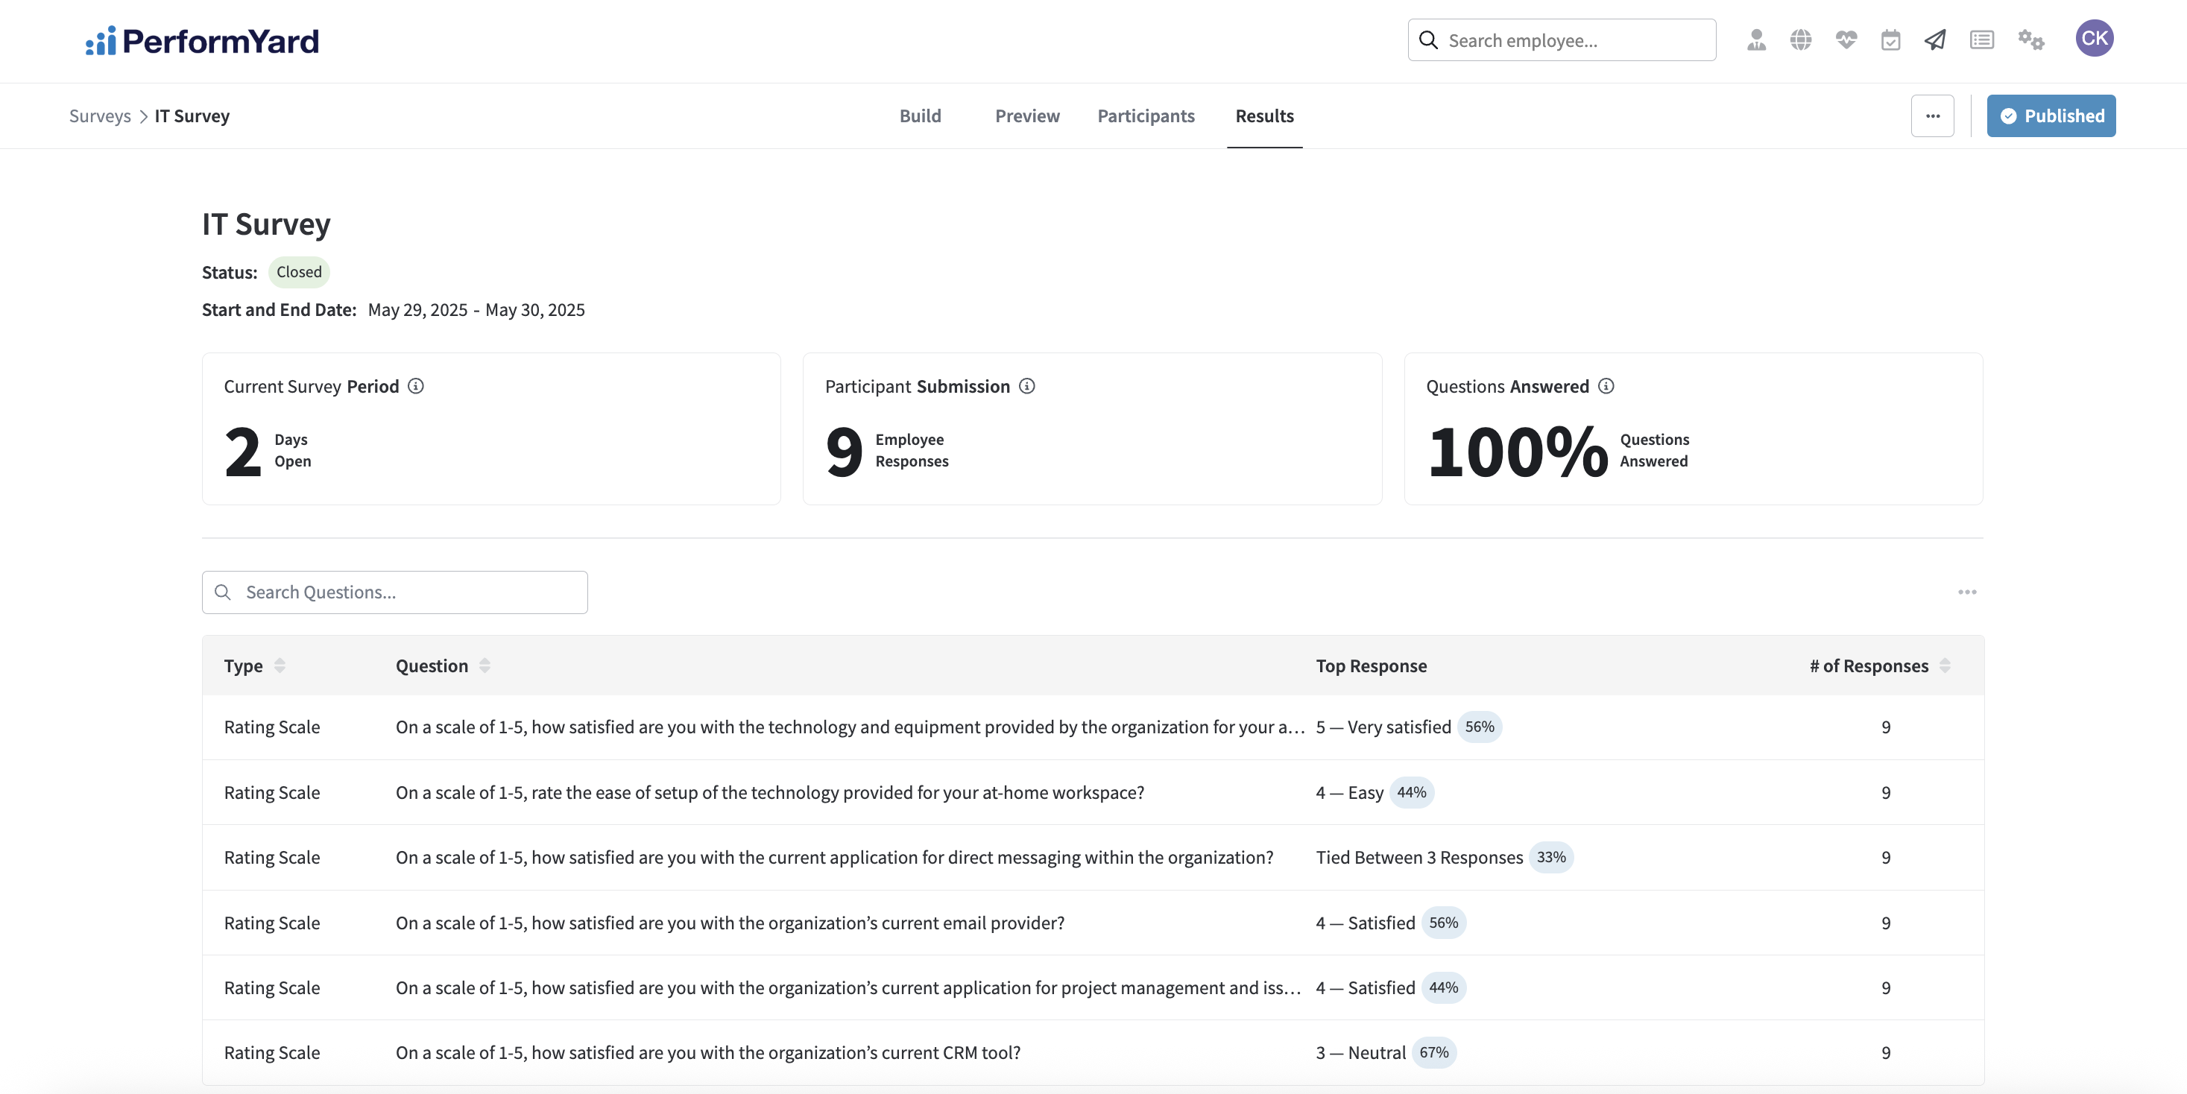Click the heartbeat engagement icon

pos(1846,40)
